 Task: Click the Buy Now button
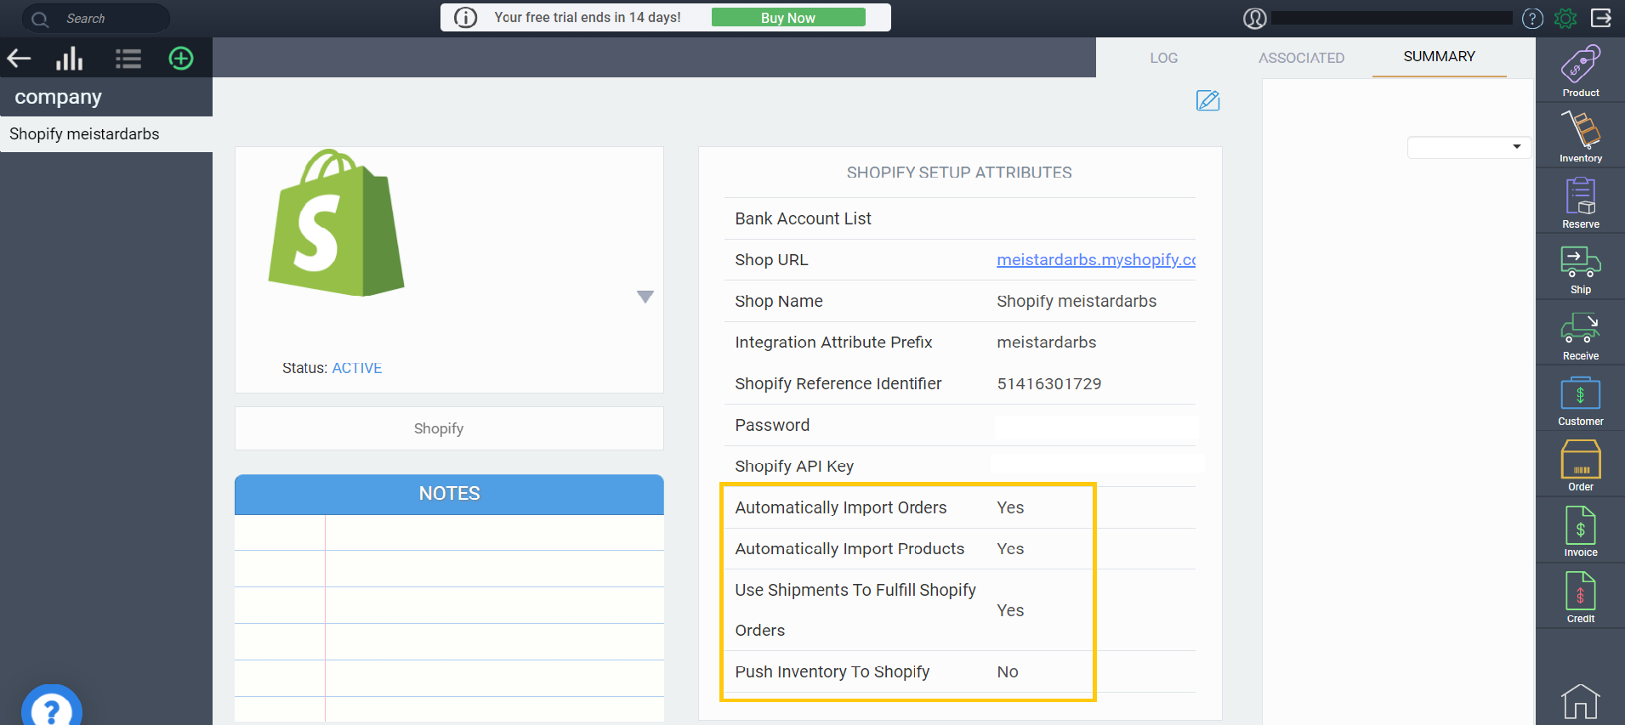pyautogui.click(x=788, y=18)
